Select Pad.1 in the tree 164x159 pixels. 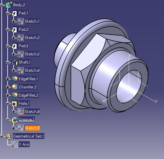pos(23,13)
